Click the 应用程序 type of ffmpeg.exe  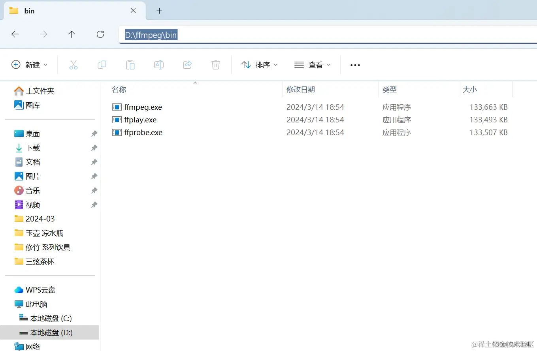pos(397,107)
